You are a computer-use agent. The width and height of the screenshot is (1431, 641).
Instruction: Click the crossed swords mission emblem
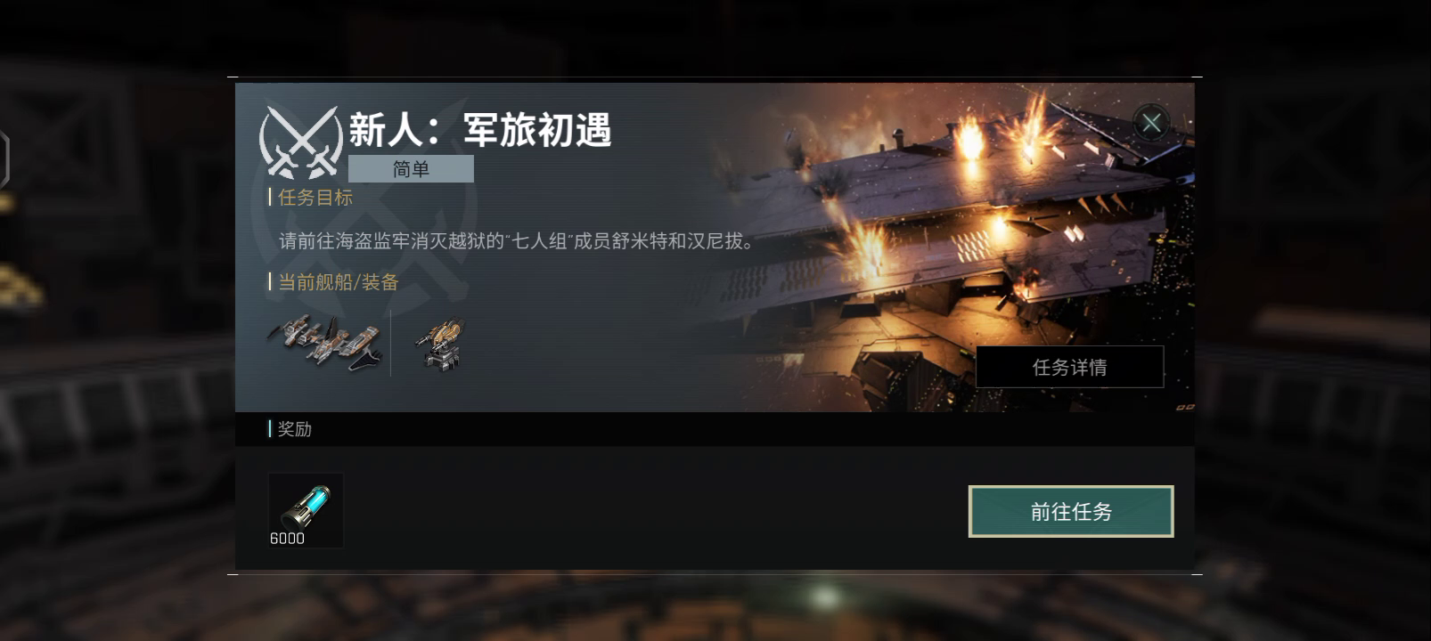pos(300,142)
